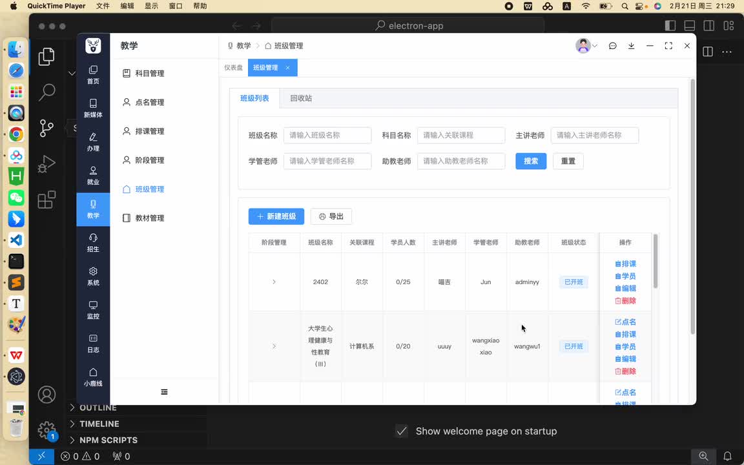744x465 pixels.
Task: Collapse submenu with the hamburger icon
Action: pyautogui.click(x=164, y=392)
